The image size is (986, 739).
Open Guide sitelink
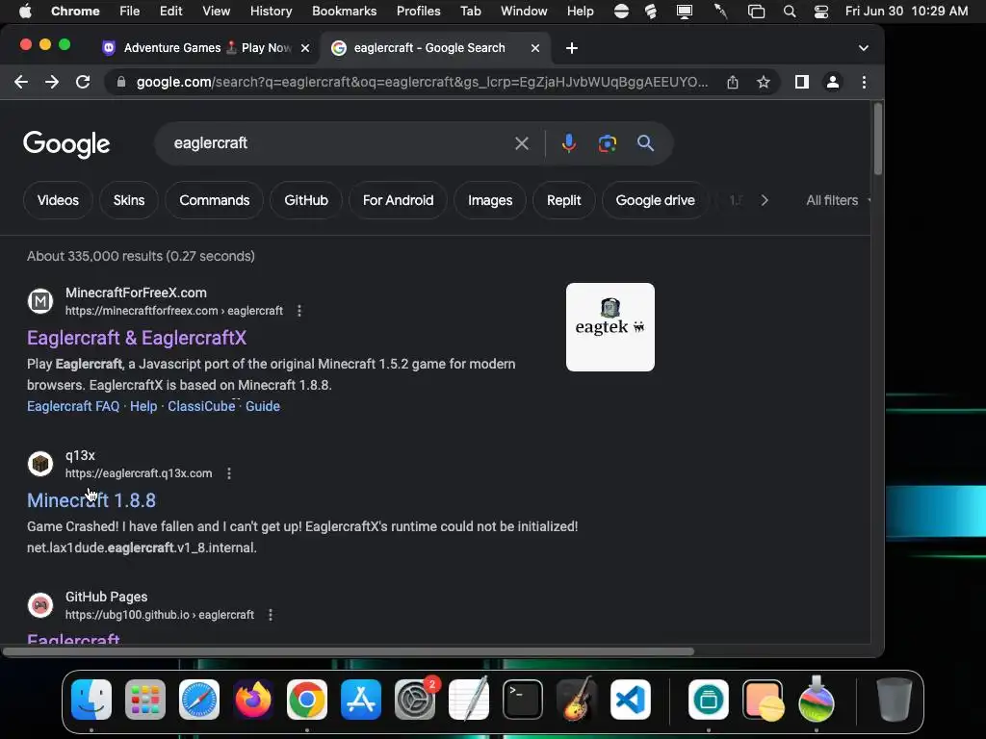coord(263,406)
